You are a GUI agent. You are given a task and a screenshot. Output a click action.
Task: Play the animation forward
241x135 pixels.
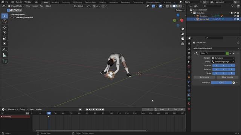click(96, 109)
